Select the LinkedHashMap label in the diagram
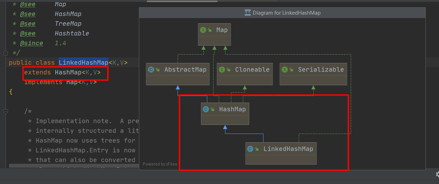 coord(288,149)
